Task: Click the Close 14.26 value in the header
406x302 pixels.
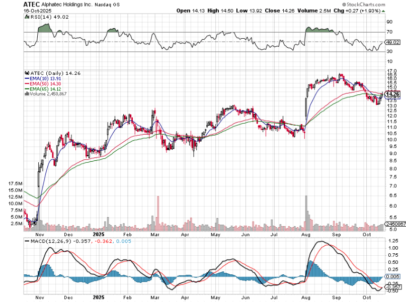Action: point(279,11)
